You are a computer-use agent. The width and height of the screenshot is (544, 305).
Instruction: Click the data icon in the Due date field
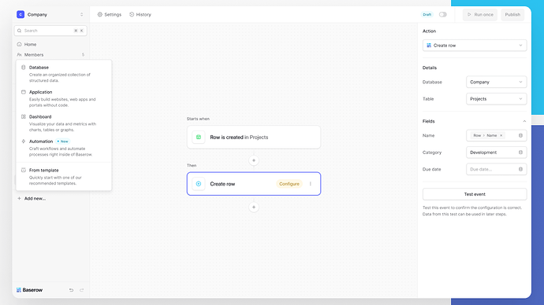coord(520,170)
